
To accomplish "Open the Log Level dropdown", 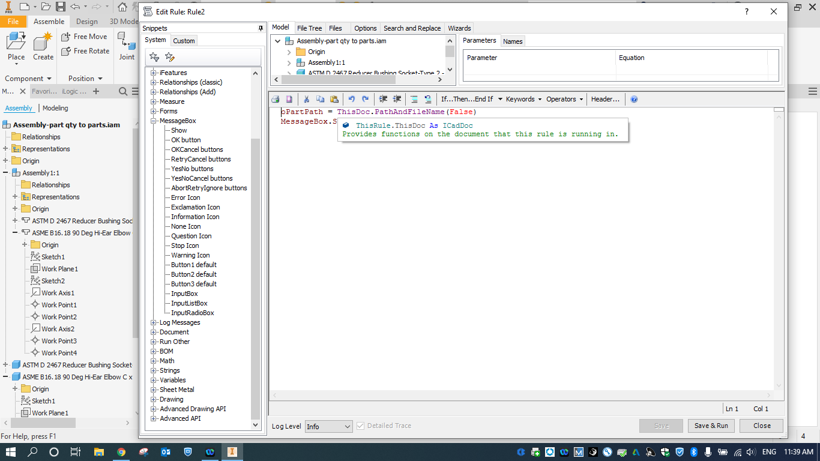I will [x=328, y=426].
